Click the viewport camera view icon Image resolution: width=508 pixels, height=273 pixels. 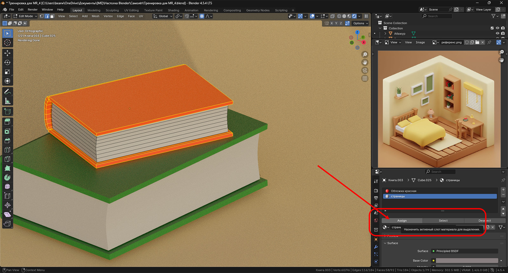click(365, 70)
